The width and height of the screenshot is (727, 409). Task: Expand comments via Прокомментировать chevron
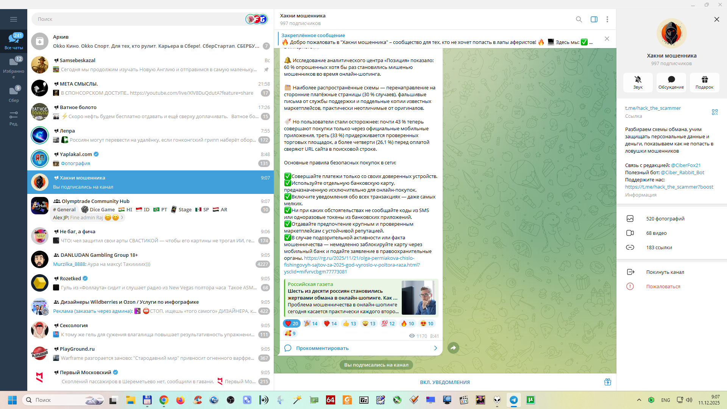(x=435, y=348)
